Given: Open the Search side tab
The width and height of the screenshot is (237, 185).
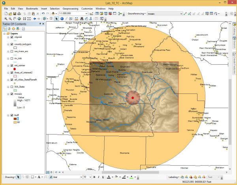Looking at the screenshot, I should click(x=234, y=43).
